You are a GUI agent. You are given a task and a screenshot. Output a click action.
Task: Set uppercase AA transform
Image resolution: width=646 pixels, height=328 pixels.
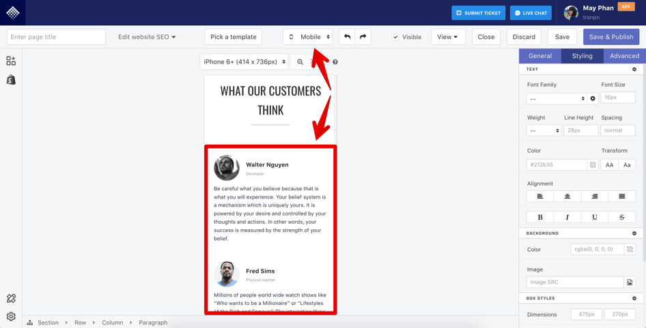609,164
